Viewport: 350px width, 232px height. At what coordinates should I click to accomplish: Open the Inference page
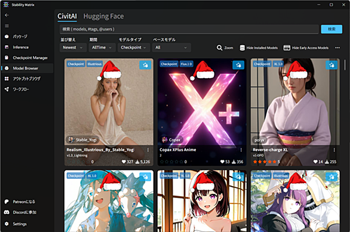pos(27,47)
